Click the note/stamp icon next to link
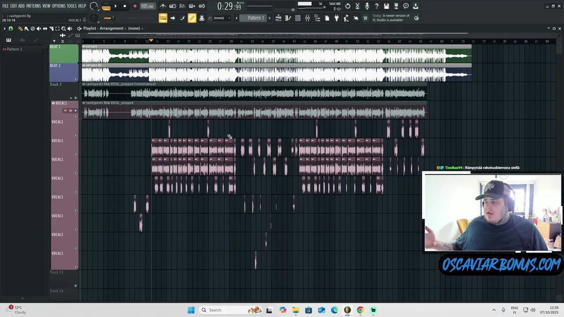The width and height of the screenshot is (564, 317). coord(202,18)
